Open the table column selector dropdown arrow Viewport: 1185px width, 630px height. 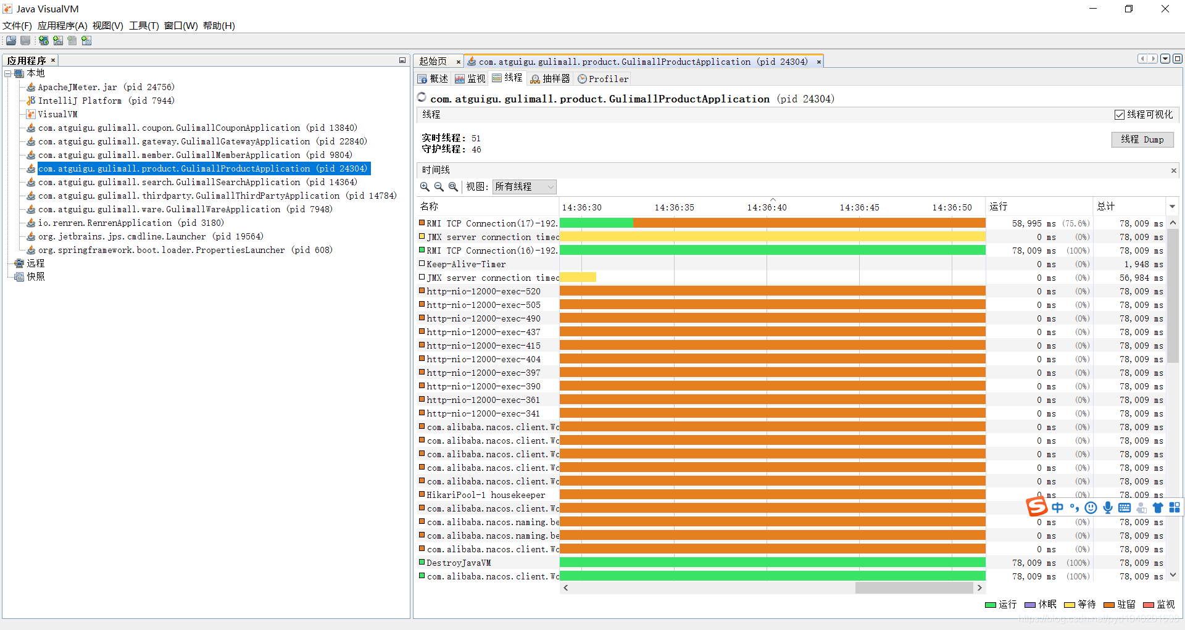pos(1173,206)
